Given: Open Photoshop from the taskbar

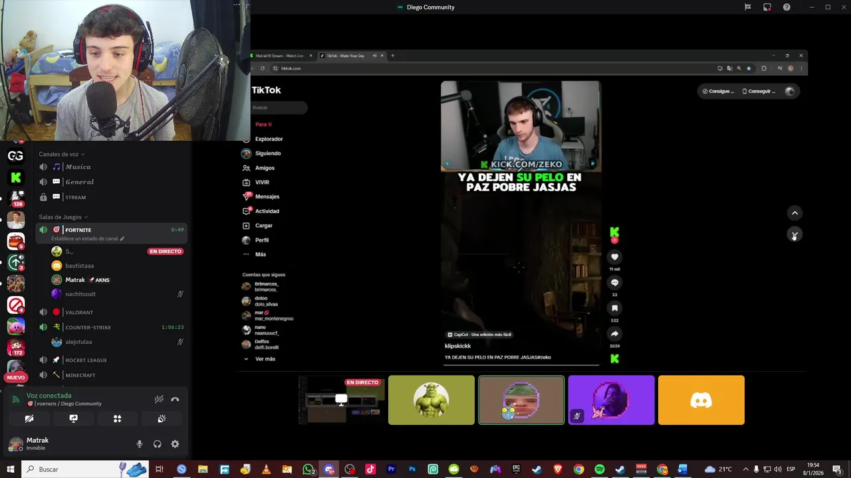Looking at the screenshot, I should click(412, 469).
